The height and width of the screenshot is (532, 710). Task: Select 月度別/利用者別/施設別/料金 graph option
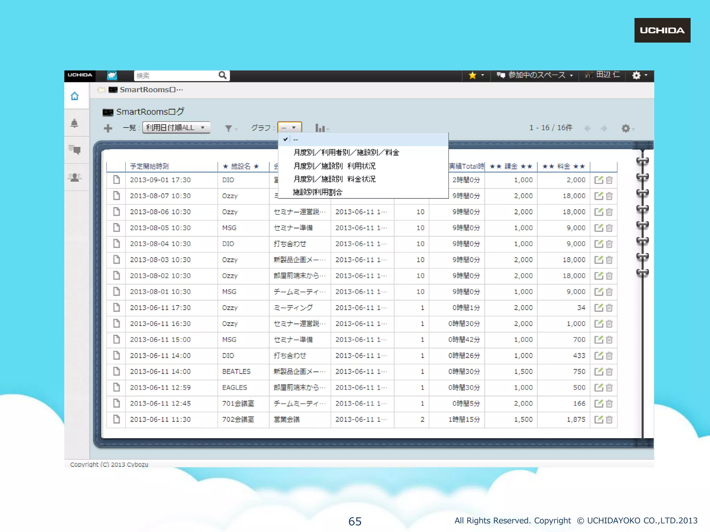click(346, 152)
